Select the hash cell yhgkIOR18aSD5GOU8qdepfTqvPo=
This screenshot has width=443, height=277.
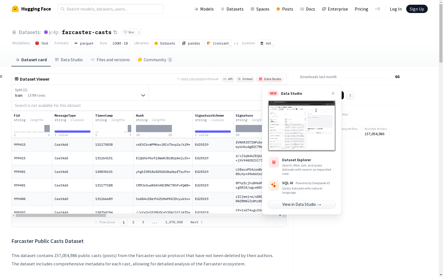coord(163,172)
